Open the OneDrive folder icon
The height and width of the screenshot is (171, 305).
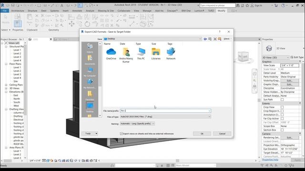pos(111,52)
